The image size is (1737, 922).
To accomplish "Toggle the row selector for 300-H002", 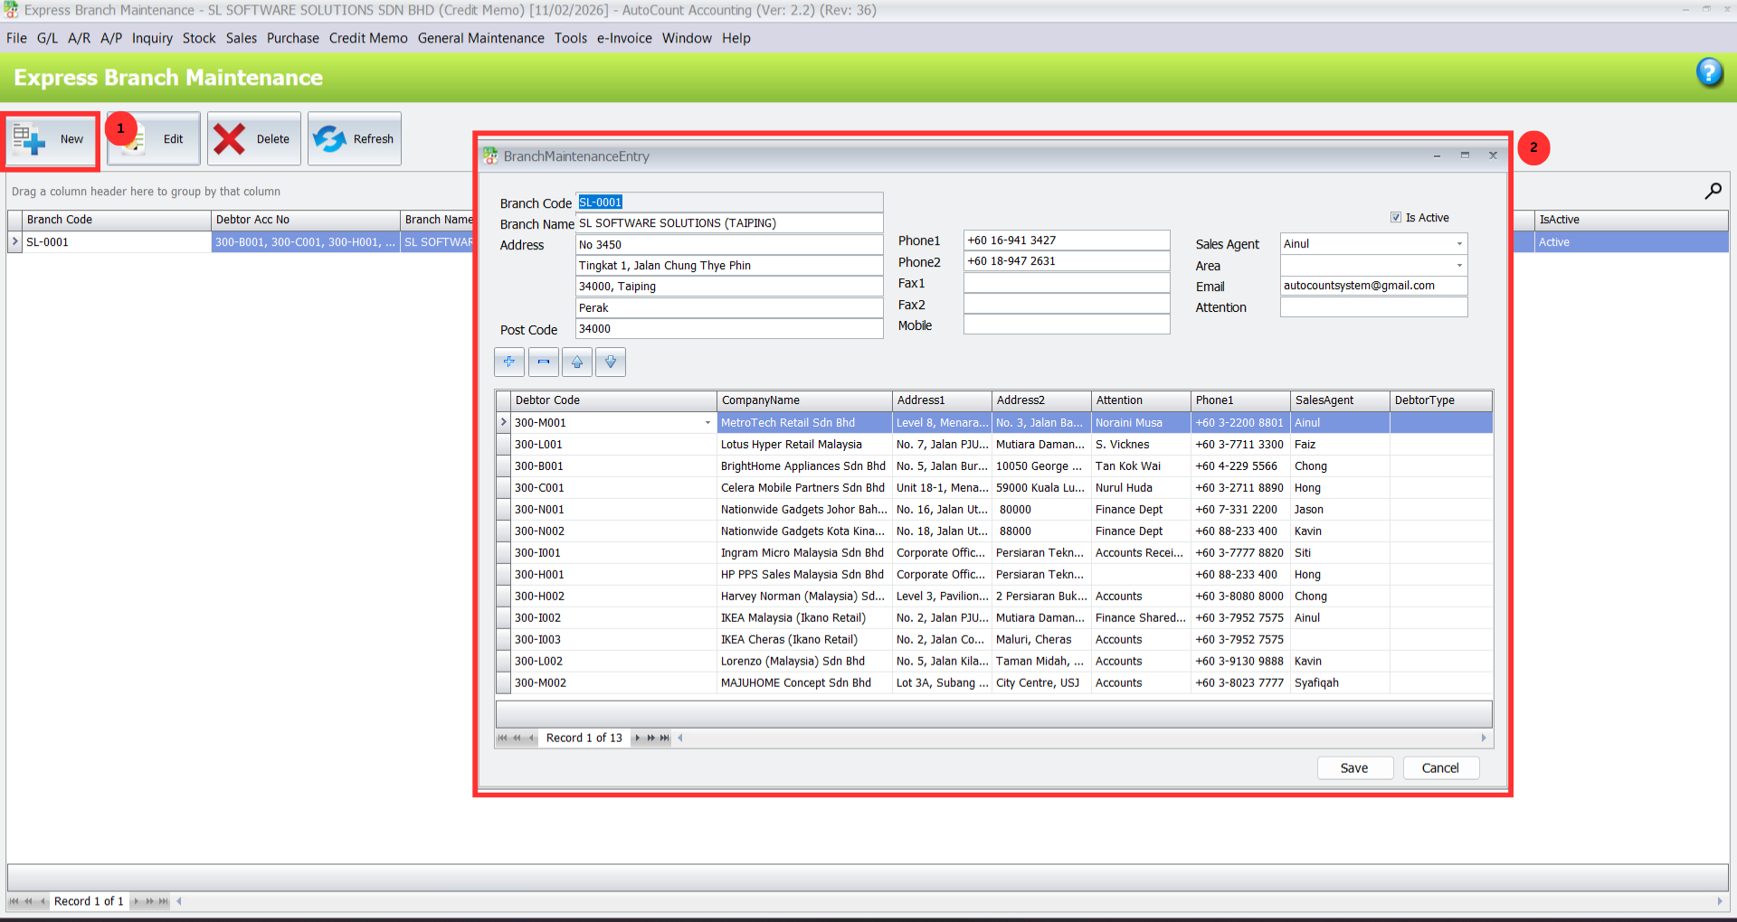I will tap(503, 596).
